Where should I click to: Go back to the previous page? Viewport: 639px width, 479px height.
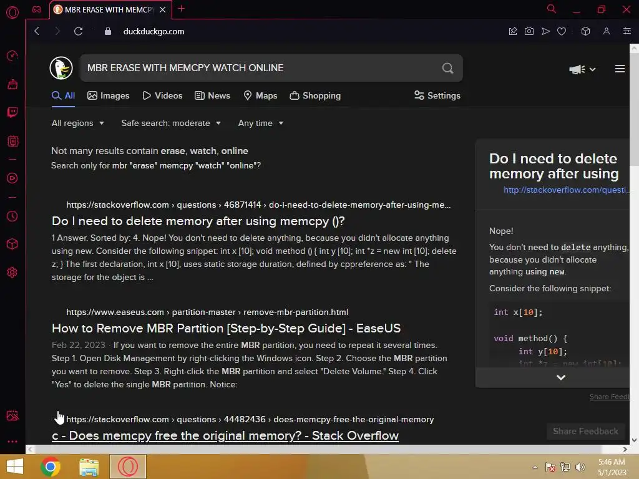pyautogui.click(x=37, y=31)
